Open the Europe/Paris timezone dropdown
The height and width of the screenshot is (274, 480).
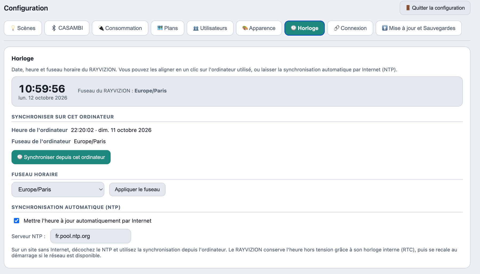coord(58,190)
